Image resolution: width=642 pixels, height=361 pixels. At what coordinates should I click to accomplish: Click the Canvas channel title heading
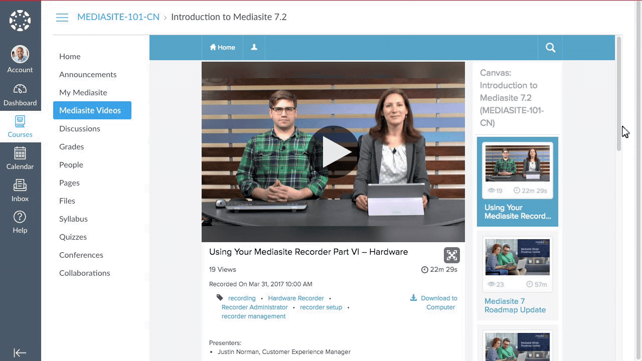tap(512, 98)
